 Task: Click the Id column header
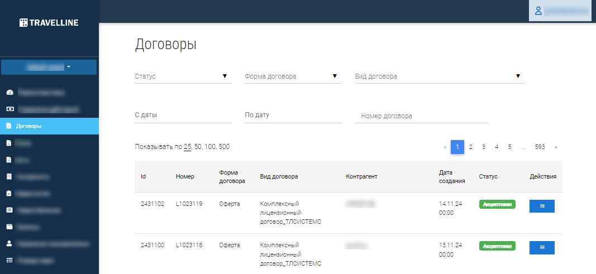point(144,176)
